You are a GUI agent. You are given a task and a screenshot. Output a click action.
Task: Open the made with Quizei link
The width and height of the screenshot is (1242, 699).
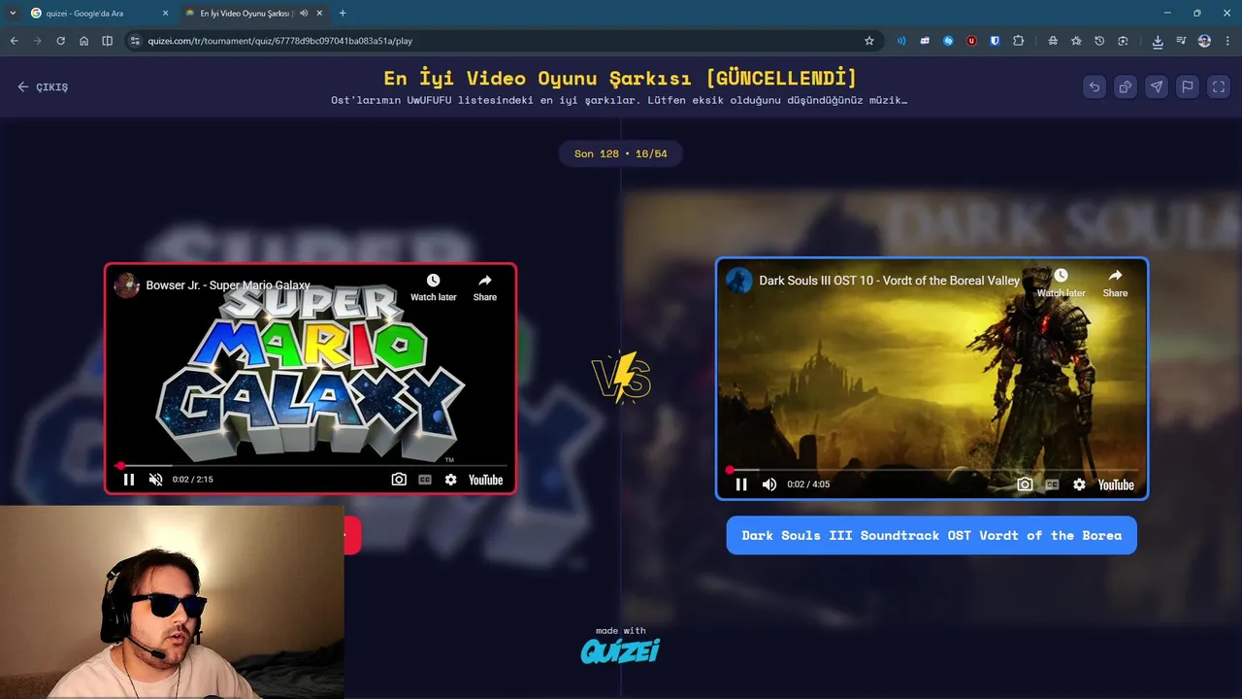(x=620, y=645)
